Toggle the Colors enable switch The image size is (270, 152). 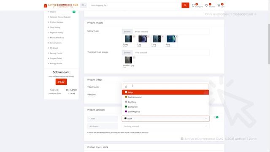tap(216, 117)
